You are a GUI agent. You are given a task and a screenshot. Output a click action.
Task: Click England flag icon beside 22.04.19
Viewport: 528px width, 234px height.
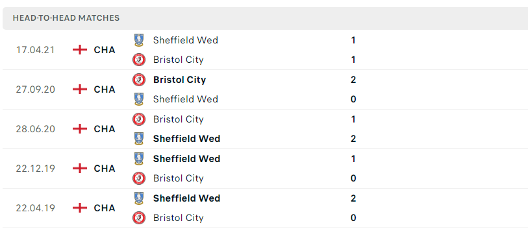click(x=79, y=208)
